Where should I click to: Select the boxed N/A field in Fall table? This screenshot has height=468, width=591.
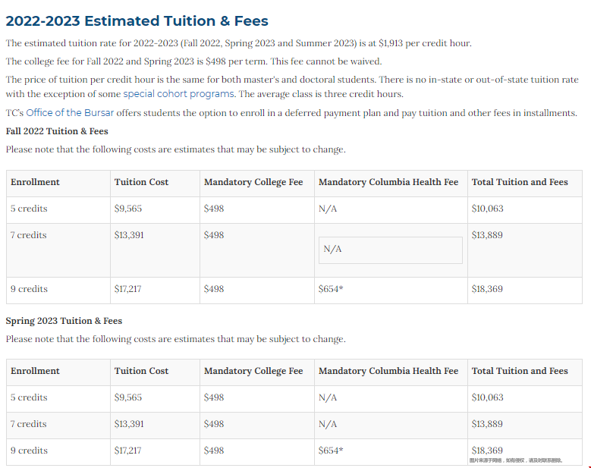[390, 250]
